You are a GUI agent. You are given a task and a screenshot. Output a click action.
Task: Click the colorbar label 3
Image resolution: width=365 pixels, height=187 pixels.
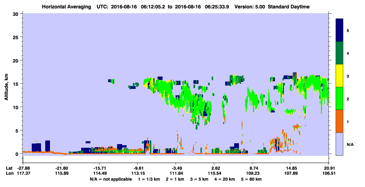[x=348, y=76]
